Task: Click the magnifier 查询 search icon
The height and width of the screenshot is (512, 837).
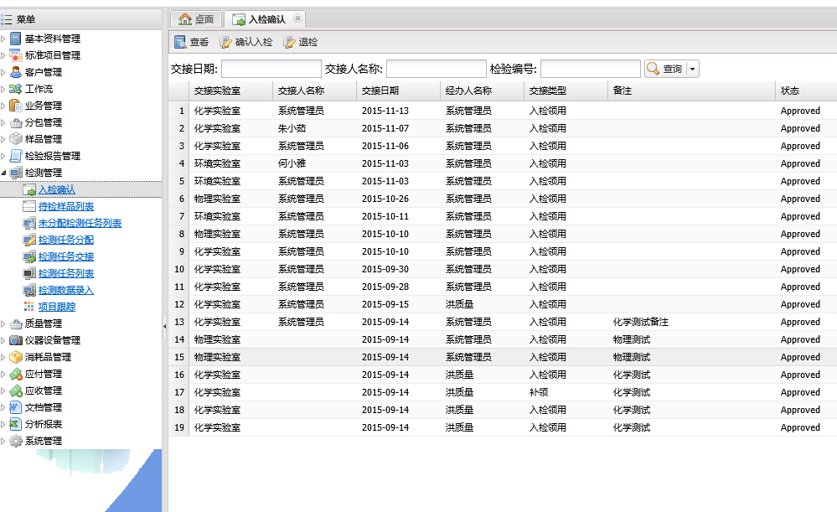Action: click(654, 69)
